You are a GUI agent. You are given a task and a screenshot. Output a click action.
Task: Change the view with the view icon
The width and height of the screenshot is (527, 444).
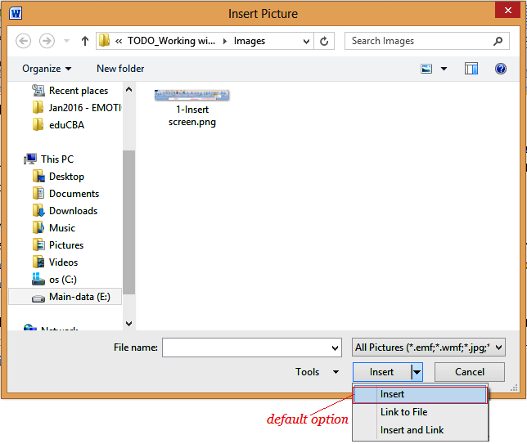[426, 69]
